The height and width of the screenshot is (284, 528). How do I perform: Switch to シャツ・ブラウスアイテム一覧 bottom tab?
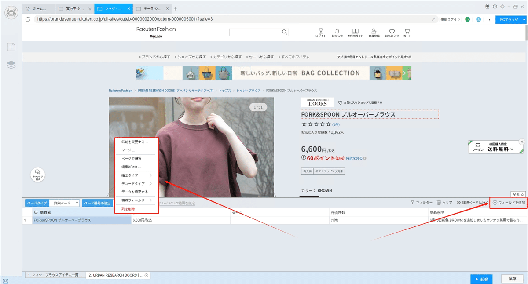pyautogui.click(x=54, y=275)
